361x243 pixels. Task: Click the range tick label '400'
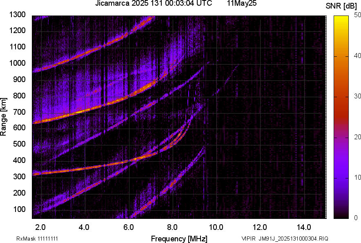(19, 161)
